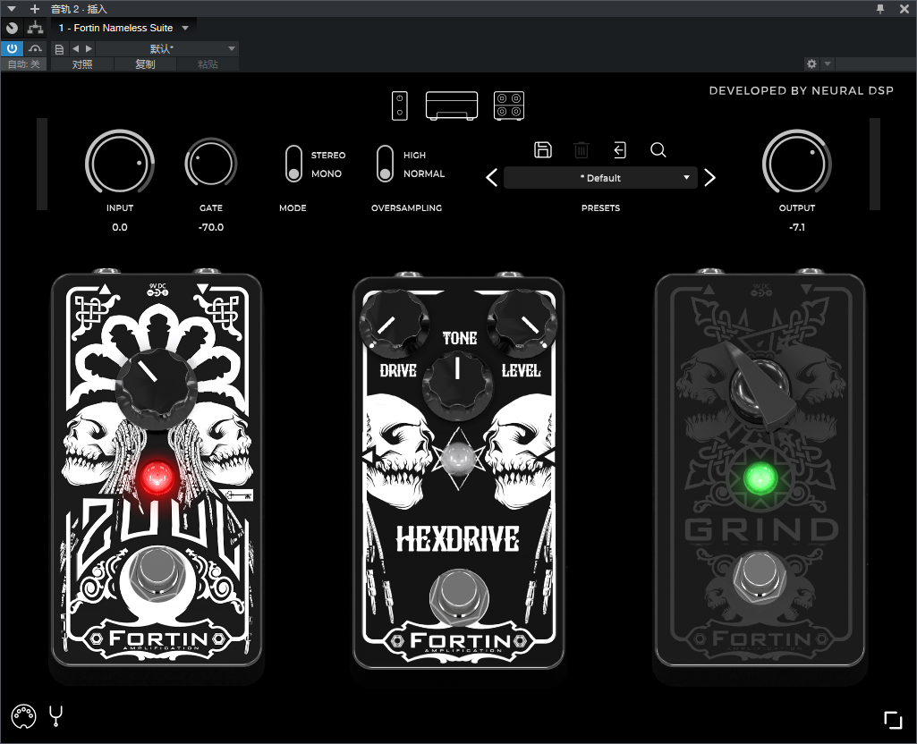Open the 默认 host preset dropdown

(166, 48)
